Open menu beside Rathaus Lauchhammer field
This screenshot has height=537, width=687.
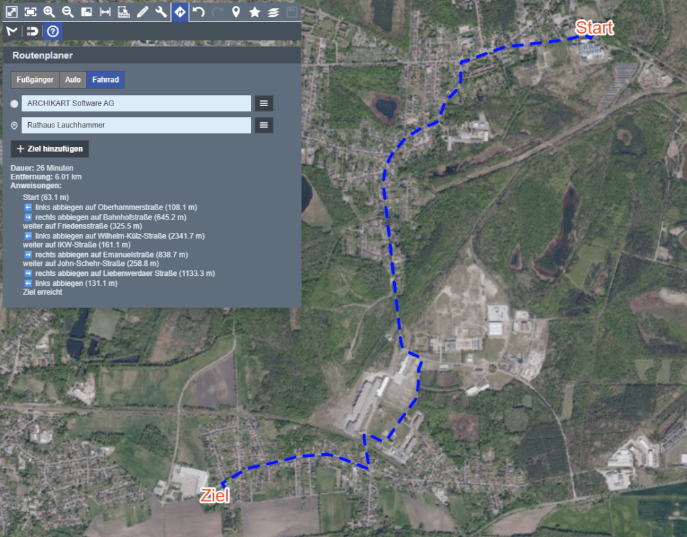(264, 125)
